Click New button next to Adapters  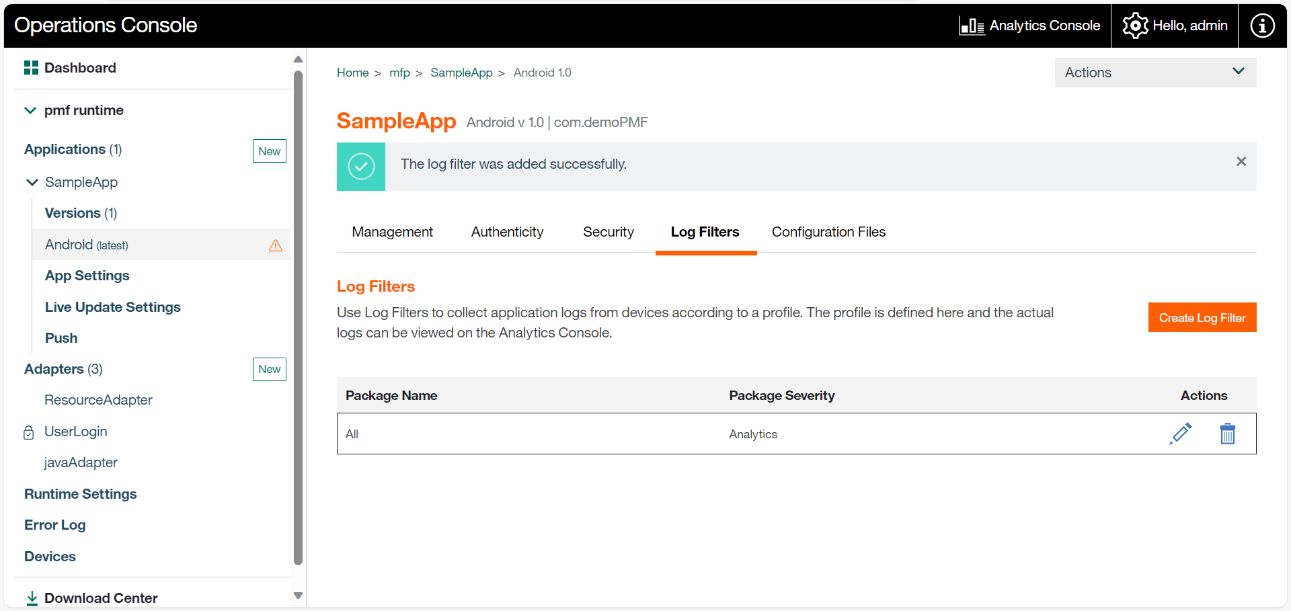(x=269, y=369)
